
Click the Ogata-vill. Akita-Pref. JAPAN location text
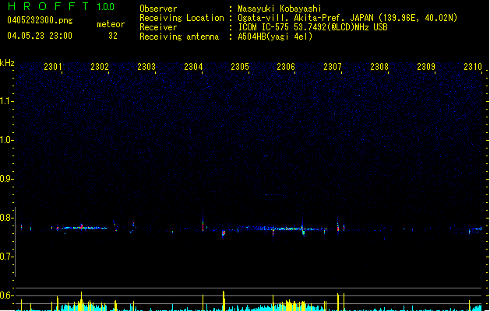click(x=347, y=18)
